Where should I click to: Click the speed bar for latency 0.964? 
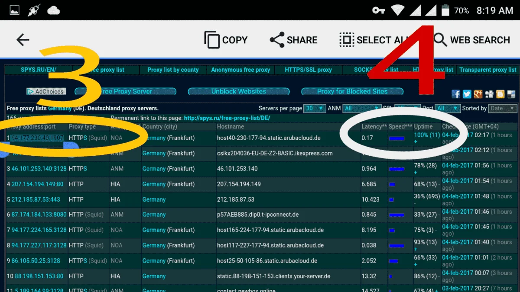pyautogui.click(x=396, y=169)
